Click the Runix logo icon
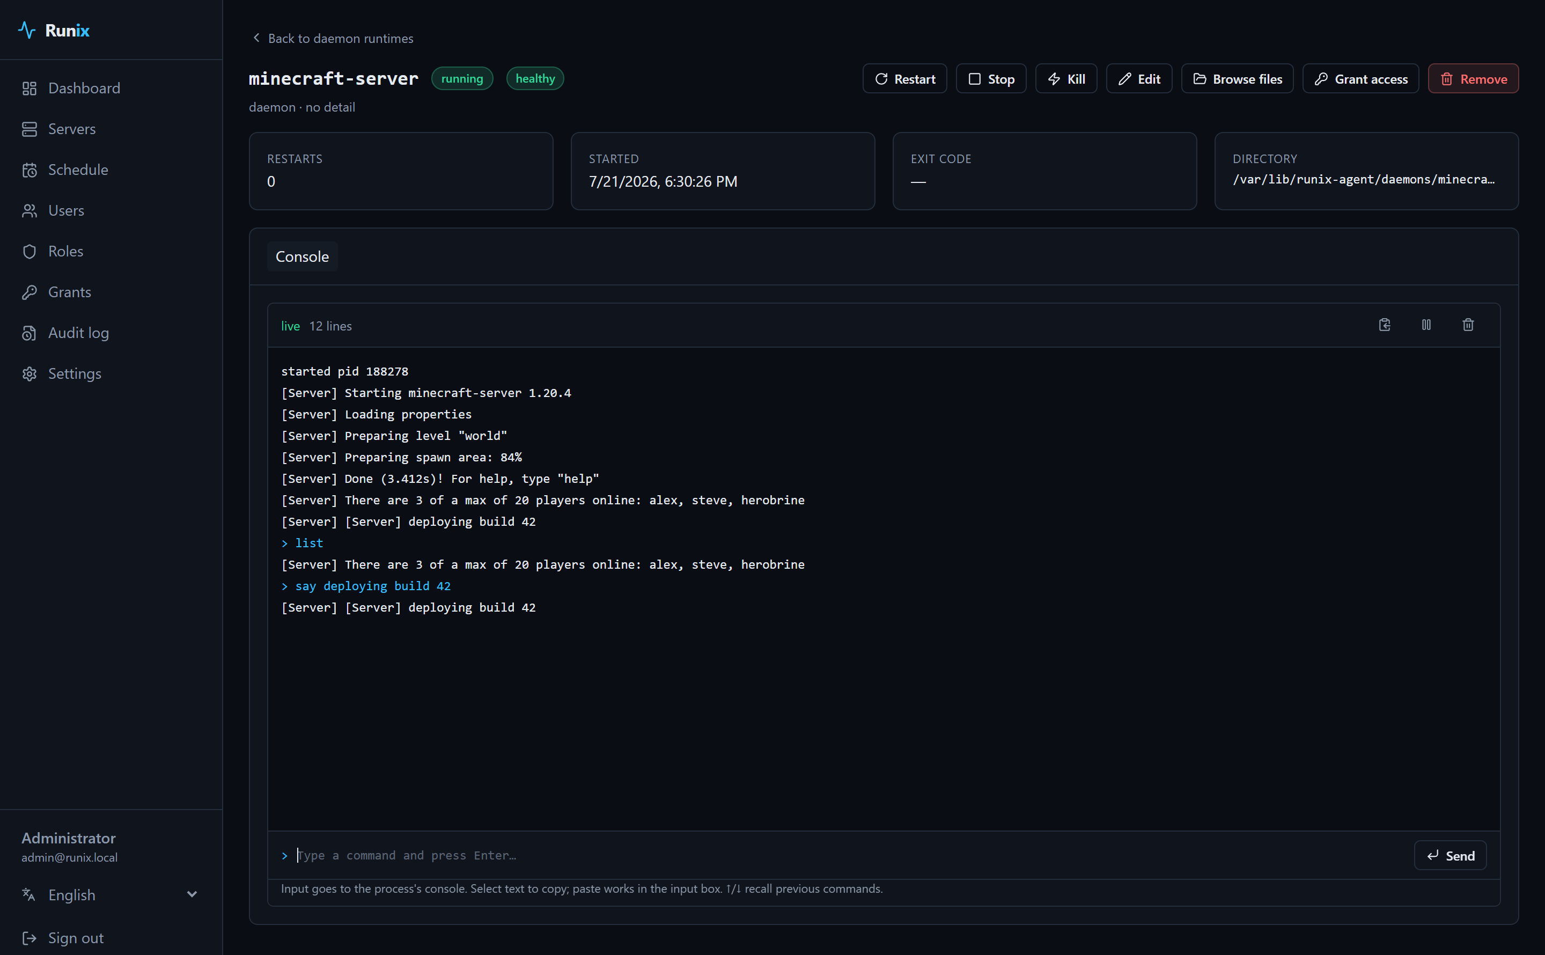 click(x=26, y=30)
